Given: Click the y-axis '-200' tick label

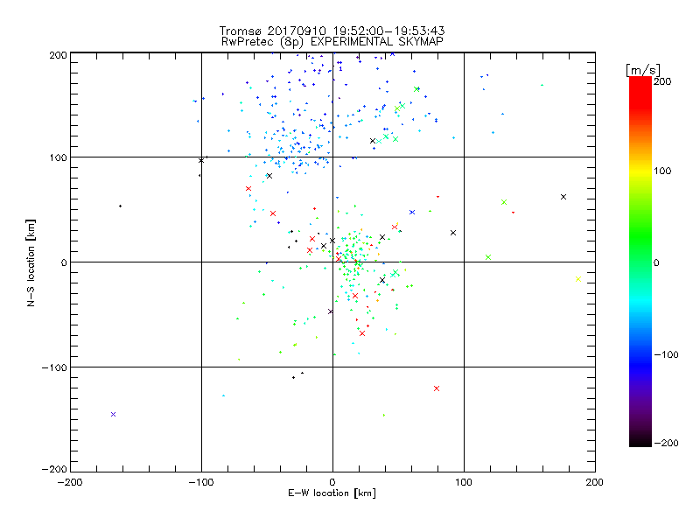Looking at the screenshot, I should tap(54, 469).
